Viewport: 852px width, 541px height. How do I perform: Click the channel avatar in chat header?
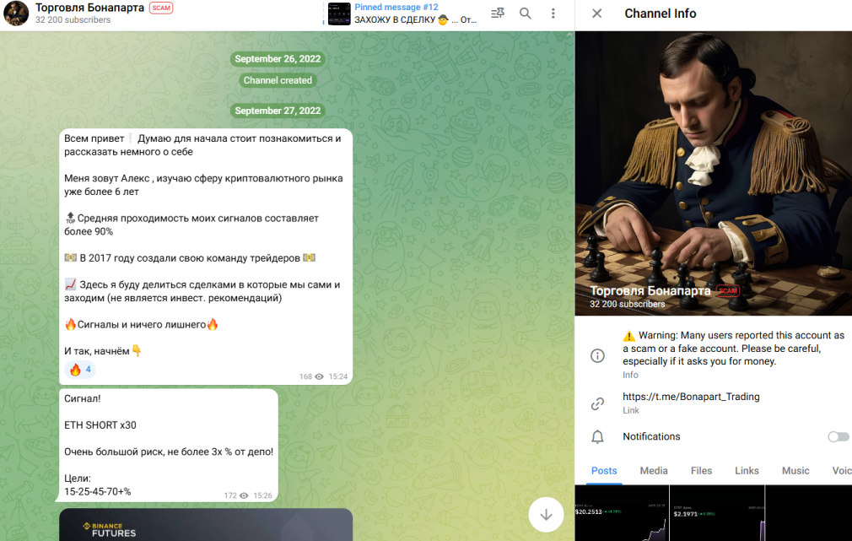(16, 13)
